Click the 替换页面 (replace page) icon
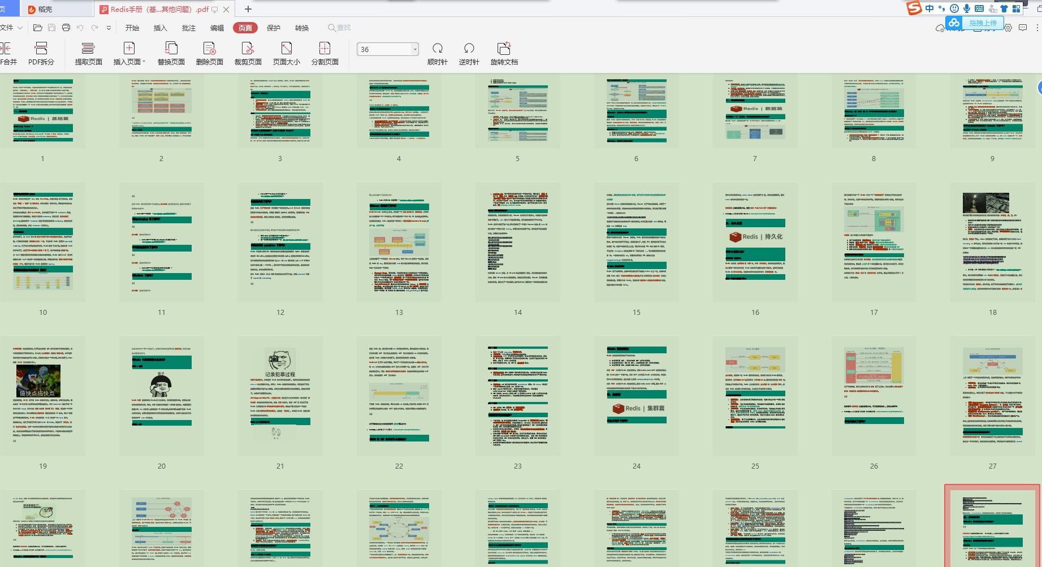Viewport: 1042px width, 567px height. coord(171,48)
